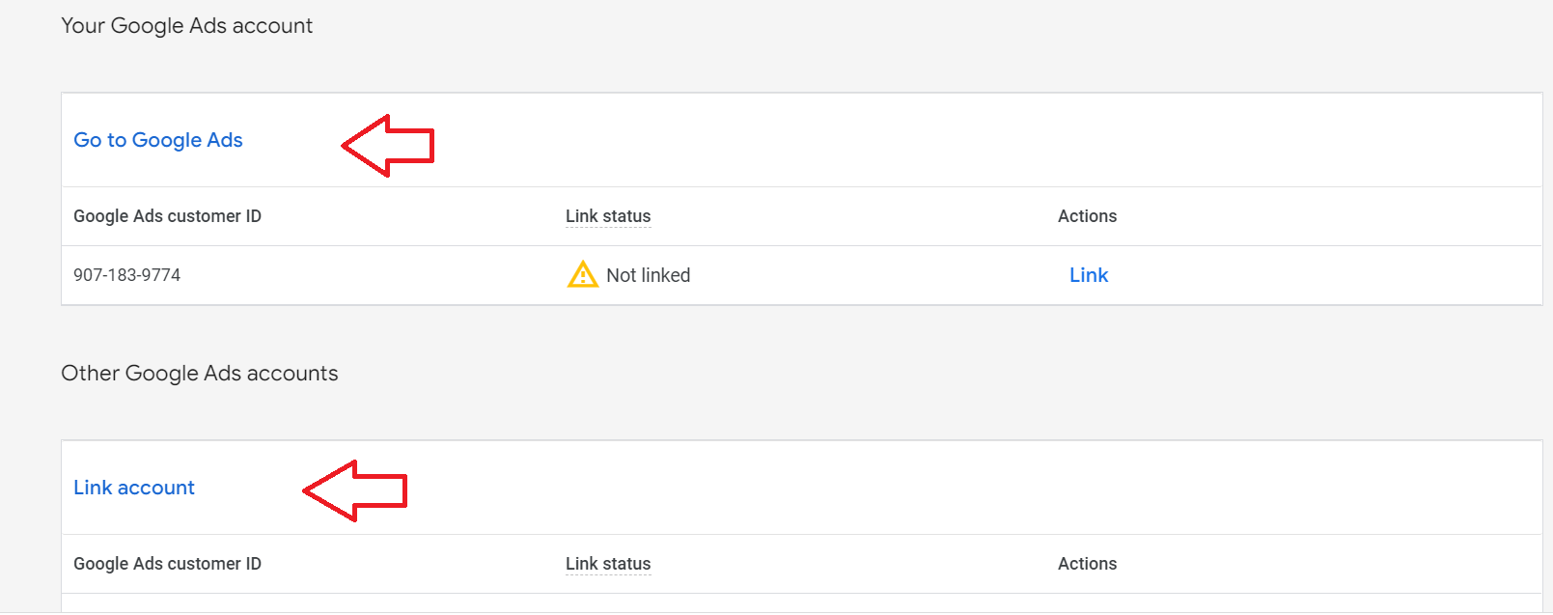Click the Not linked status text
The image size is (1553, 615).
(648, 275)
